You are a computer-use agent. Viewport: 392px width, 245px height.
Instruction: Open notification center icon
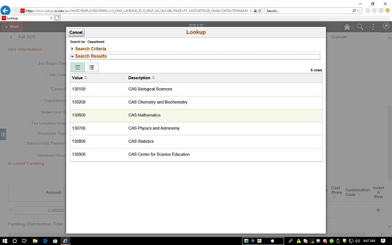[383, 241]
